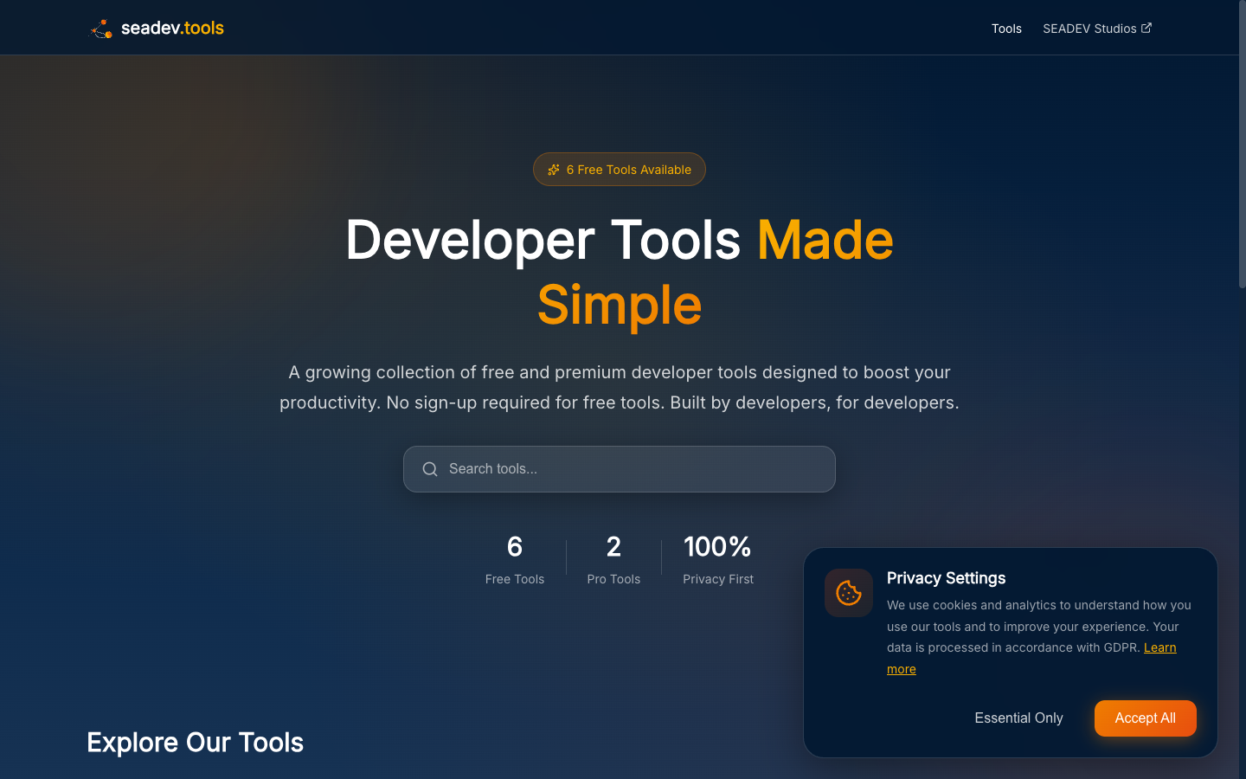Open the SEADEV Studios link
The image size is (1246, 779).
tap(1090, 28)
